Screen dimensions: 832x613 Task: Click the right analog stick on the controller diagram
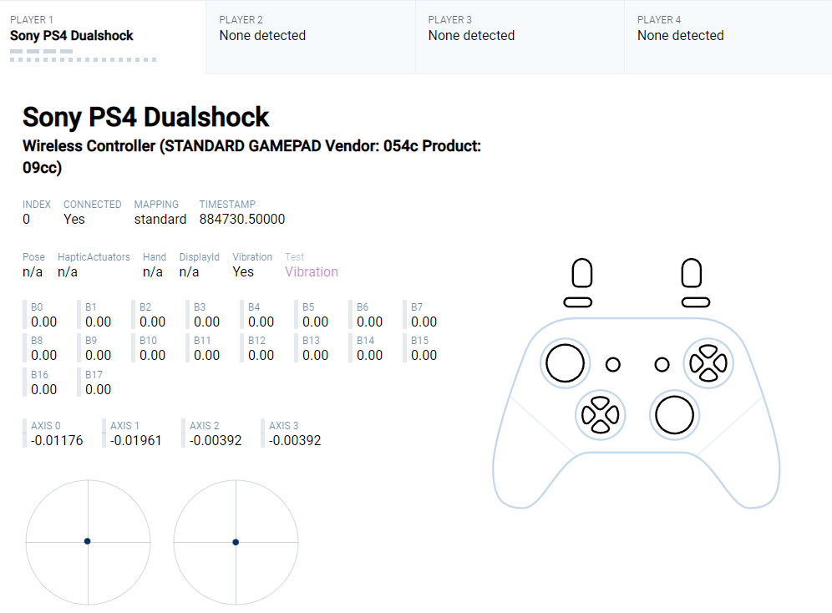tap(674, 415)
